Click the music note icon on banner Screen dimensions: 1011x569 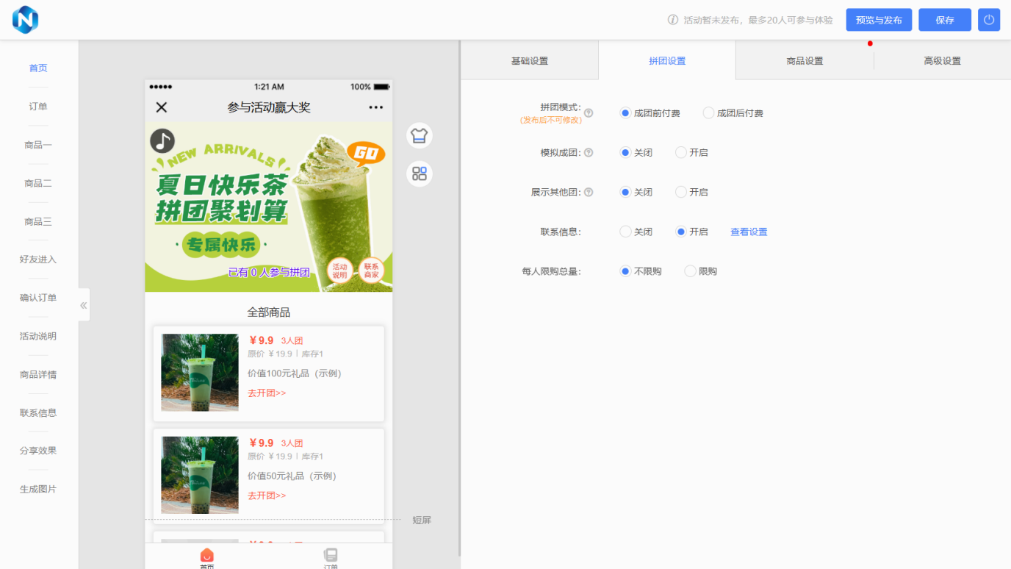pyautogui.click(x=162, y=140)
